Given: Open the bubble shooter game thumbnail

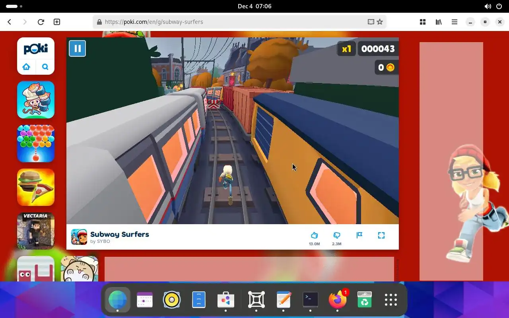Looking at the screenshot, I should (36, 143).
